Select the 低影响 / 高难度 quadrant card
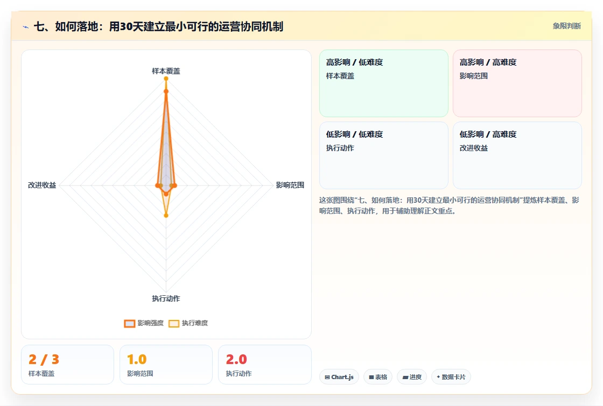This screenshot has width=603, height=406. pyautogui.click(x=517, y=155)
